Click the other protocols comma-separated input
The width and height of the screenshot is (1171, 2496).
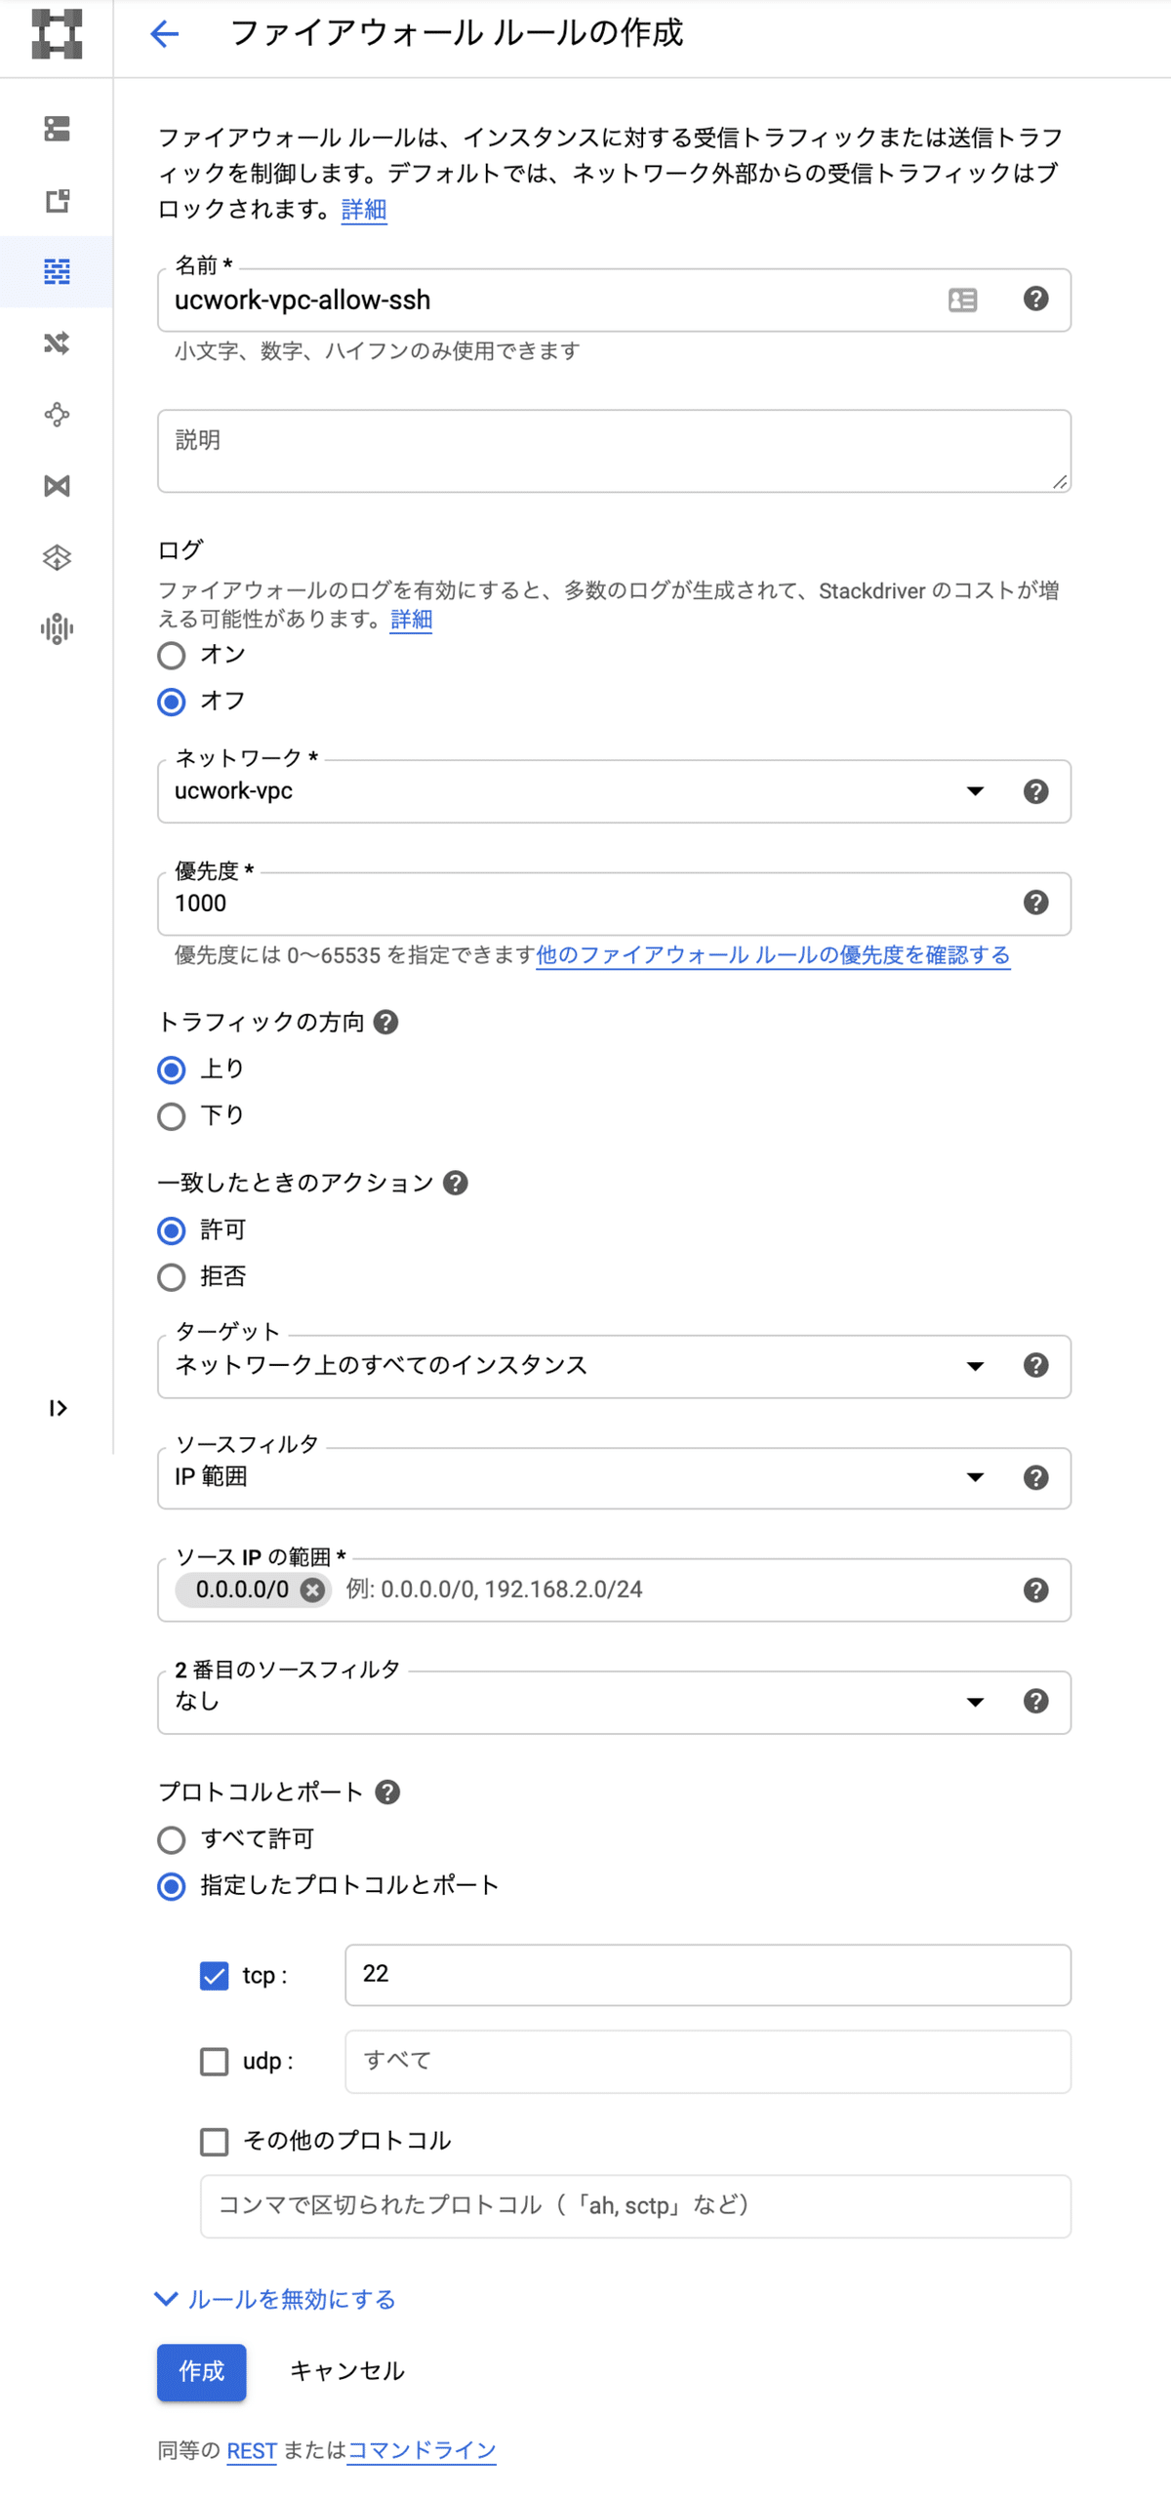[x=636, y=2206]
